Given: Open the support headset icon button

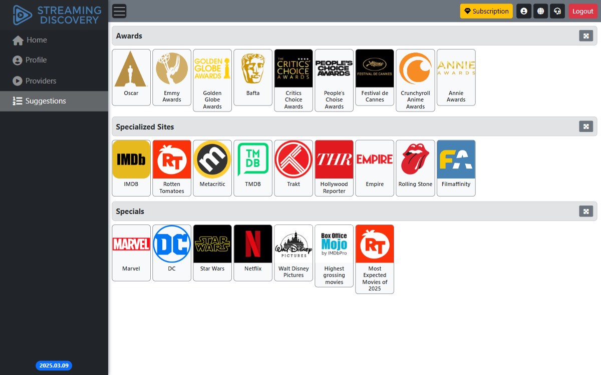Looking at the screenshot, I should pyautogui.click(x=557, y=11).
